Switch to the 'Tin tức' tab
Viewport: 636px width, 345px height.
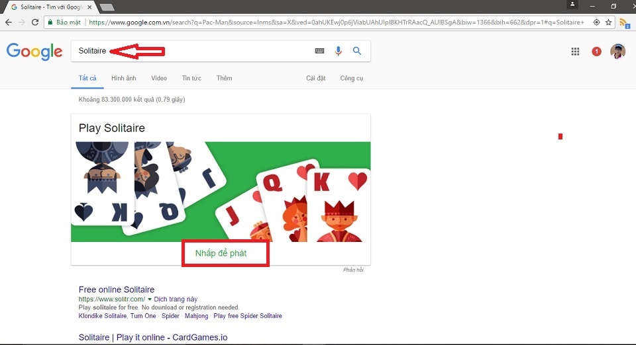click(x=191, y=78)
